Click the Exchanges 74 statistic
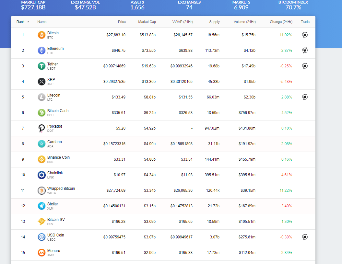 [x=189, y=6]
